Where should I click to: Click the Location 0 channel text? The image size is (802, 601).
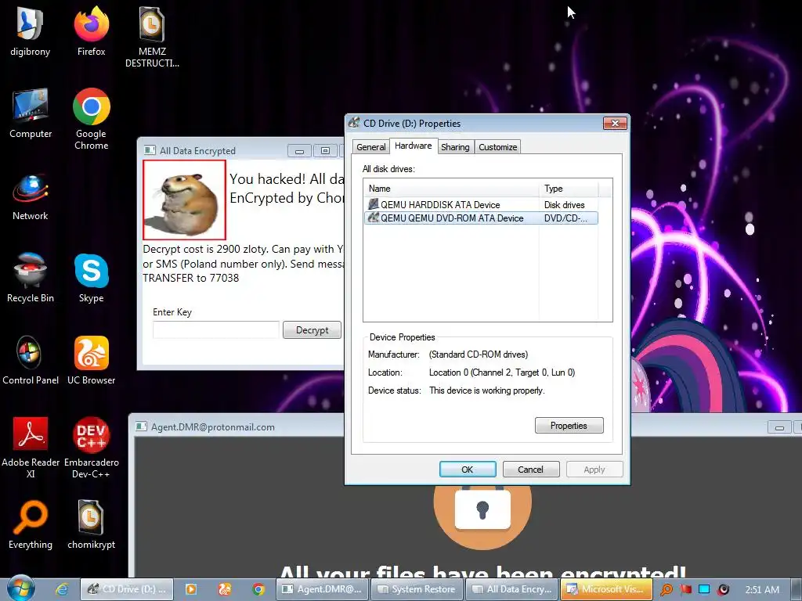pos(502,372)
